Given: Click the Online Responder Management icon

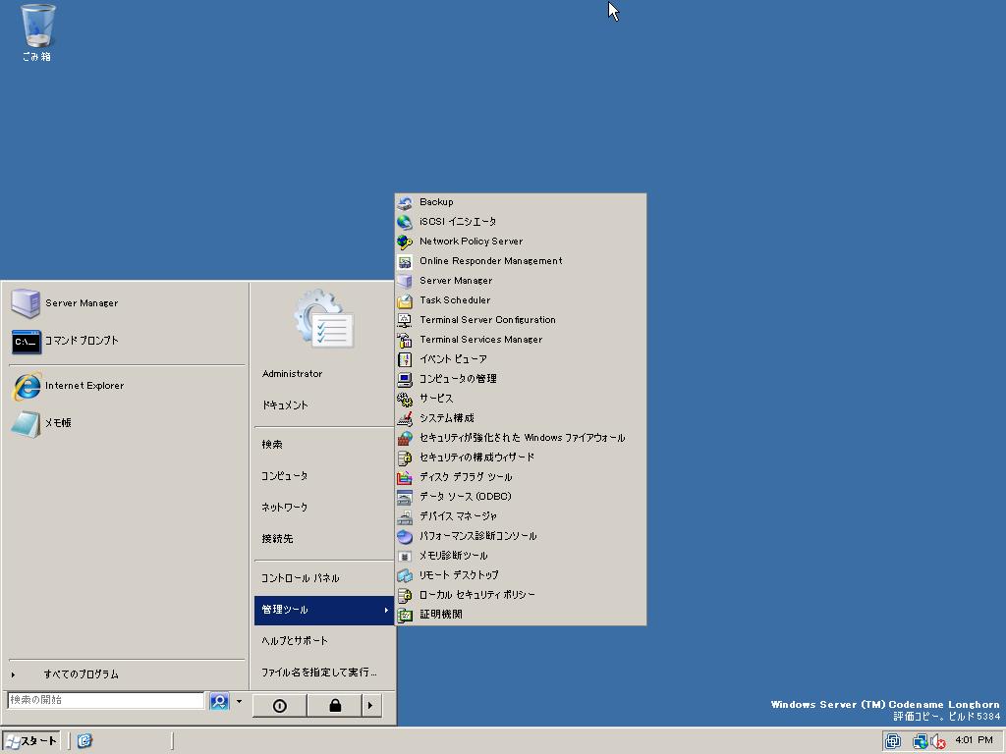Looking at the screenshot, I should coord(404,261).
